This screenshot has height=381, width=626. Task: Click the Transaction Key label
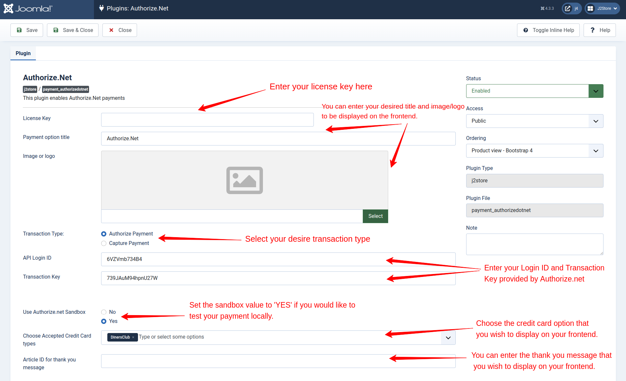(x=41, y=277)
